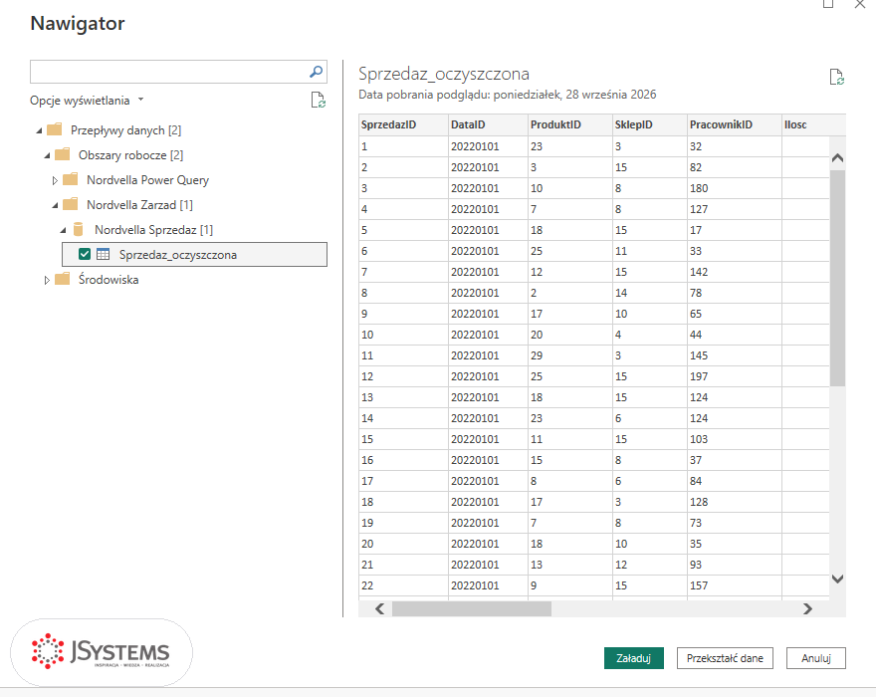Click the scroll up arrow in preview
876x697 pixels.
click(x=837, y=158)
